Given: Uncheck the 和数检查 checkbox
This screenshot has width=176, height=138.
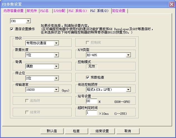Looking at the screenshot, I should tap(88, 77).
